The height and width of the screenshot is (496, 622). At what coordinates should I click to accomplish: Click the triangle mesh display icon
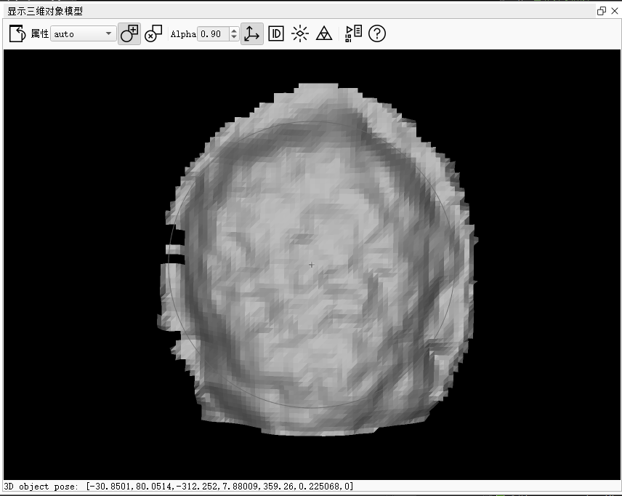pyautogui.click(x=324, y=33)
